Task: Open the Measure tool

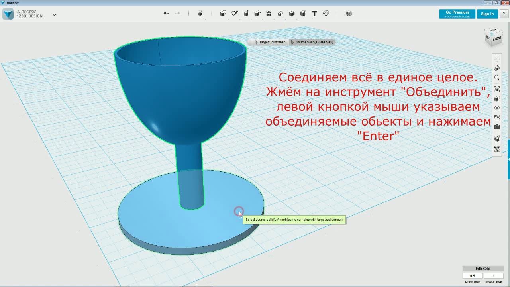Action: coord(303,13)
